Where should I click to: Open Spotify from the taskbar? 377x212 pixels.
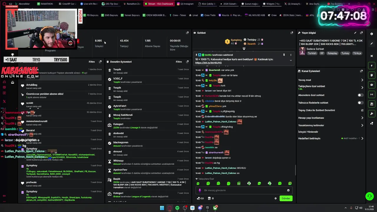177,208
